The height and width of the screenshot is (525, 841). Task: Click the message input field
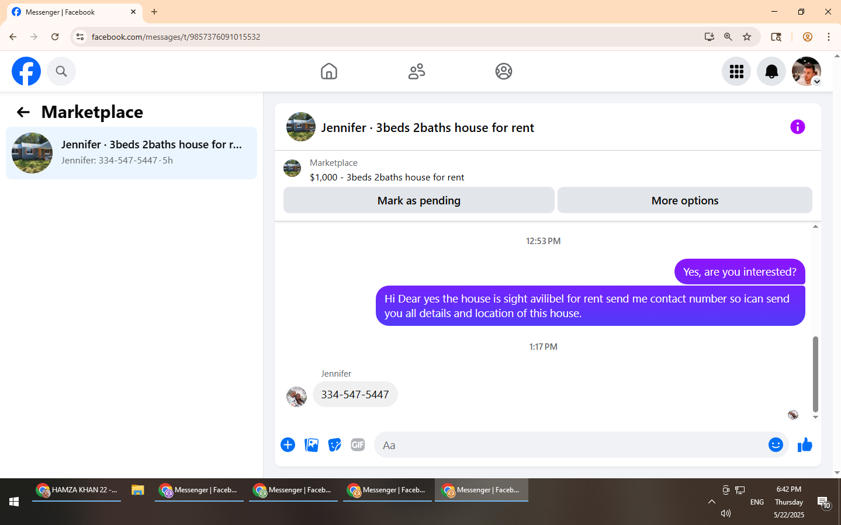click(573, 445)
